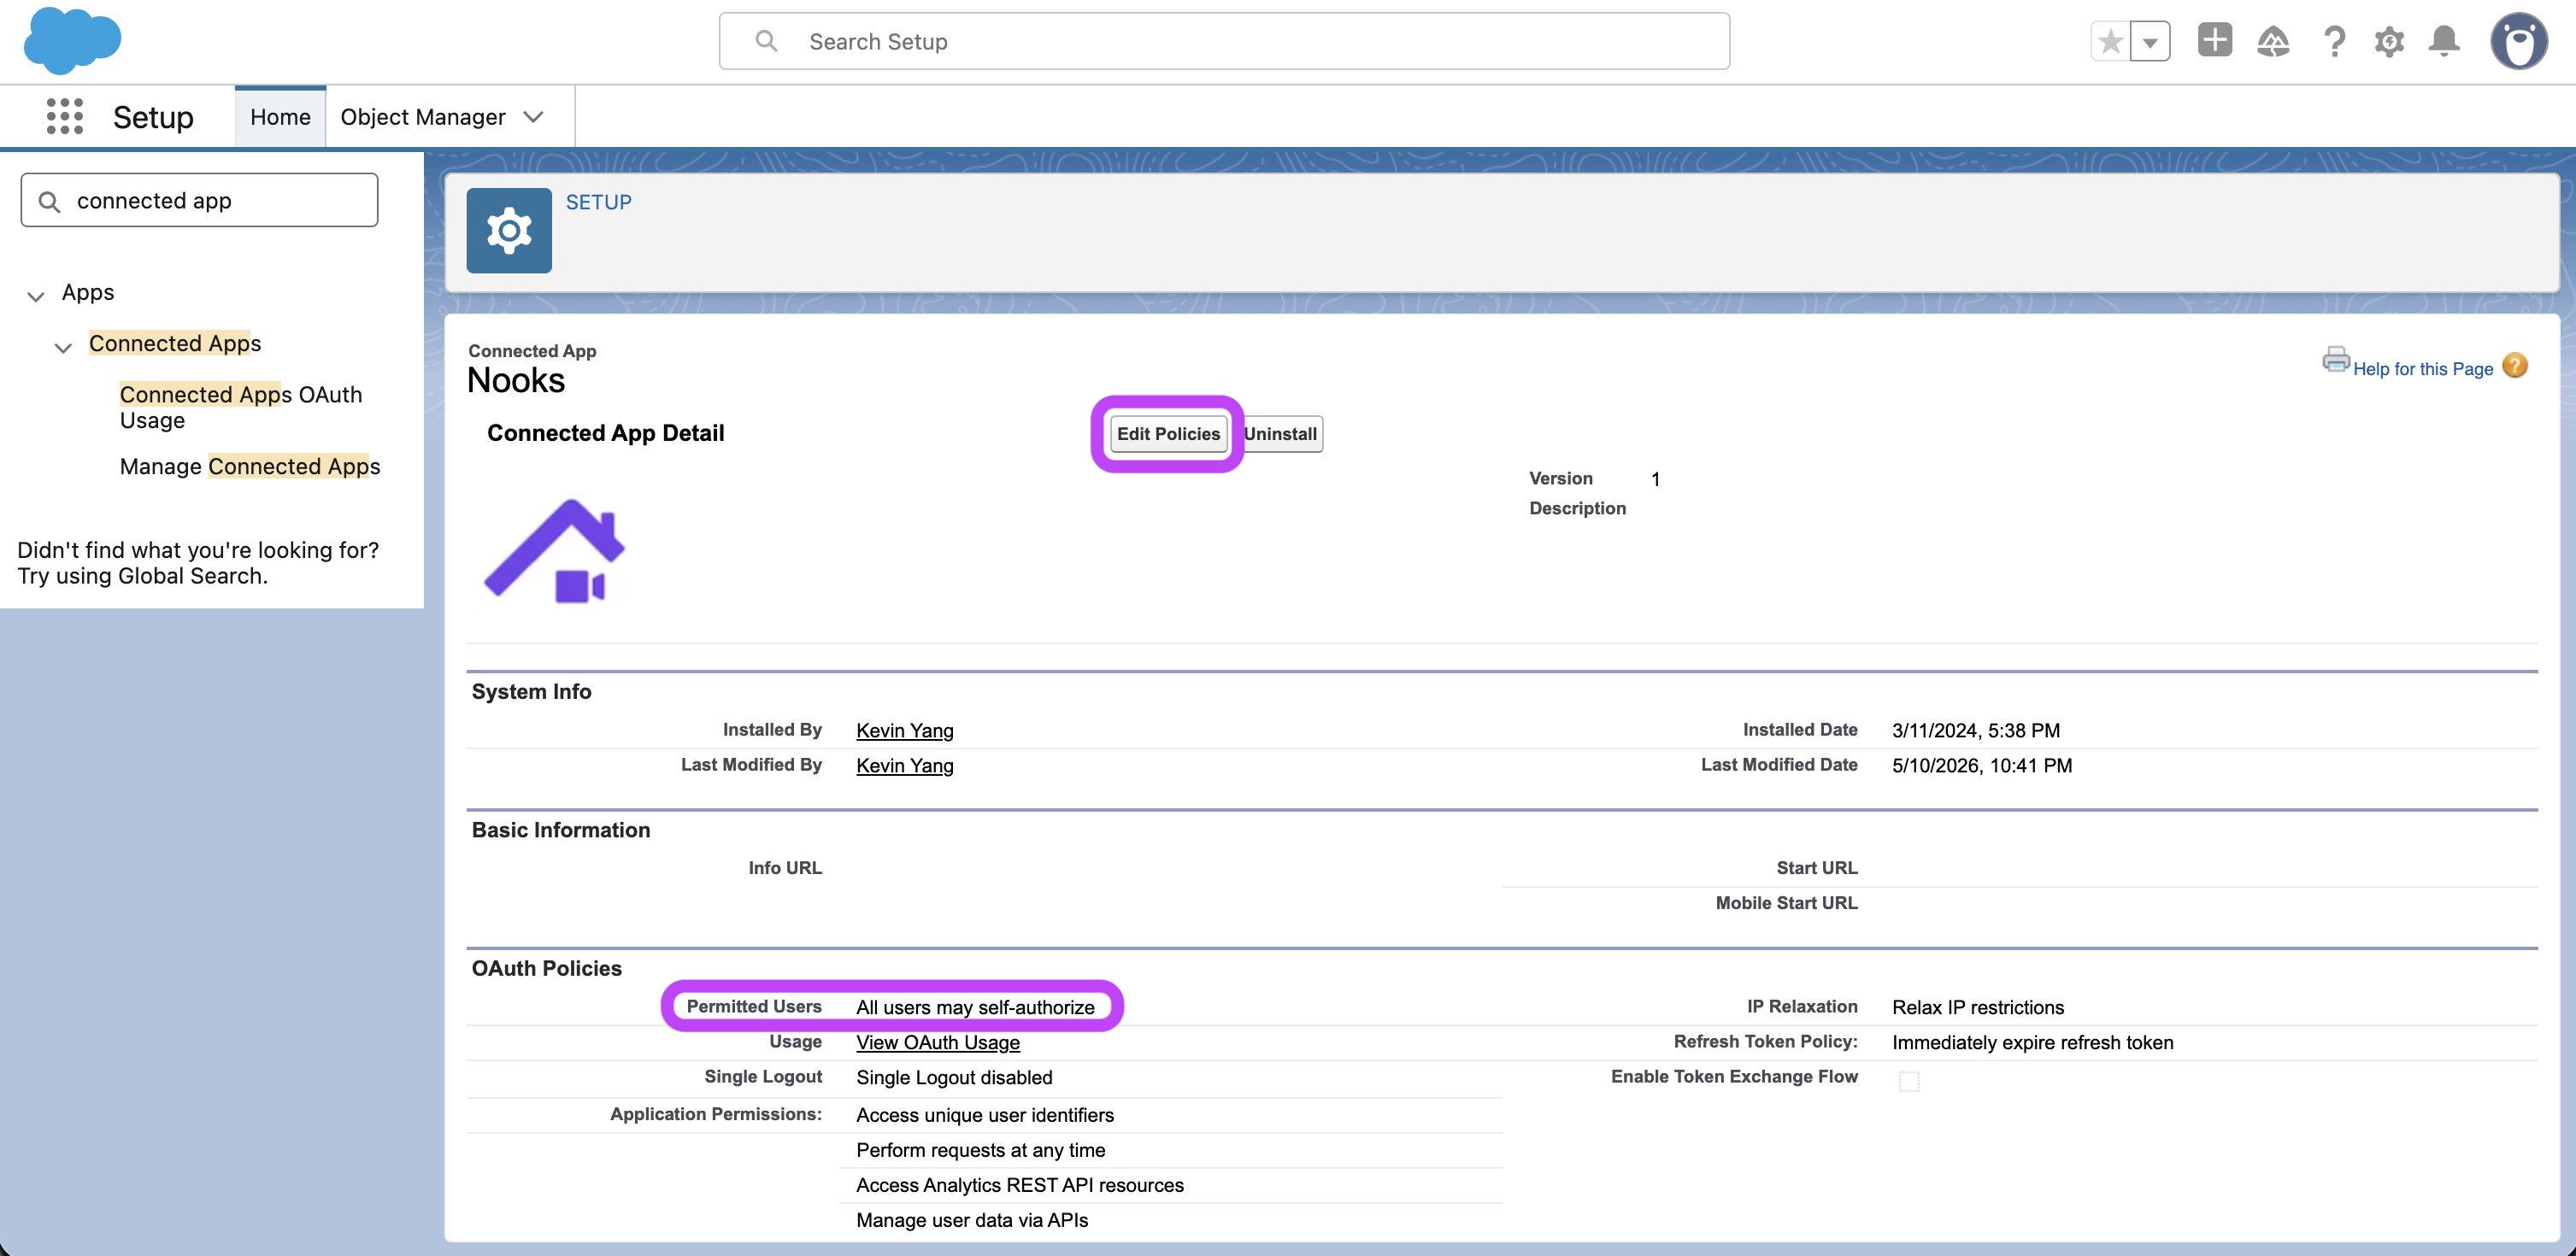
Task: Click the Nooks house app logo
Action: pyautogui.click(x=555, y=551)
